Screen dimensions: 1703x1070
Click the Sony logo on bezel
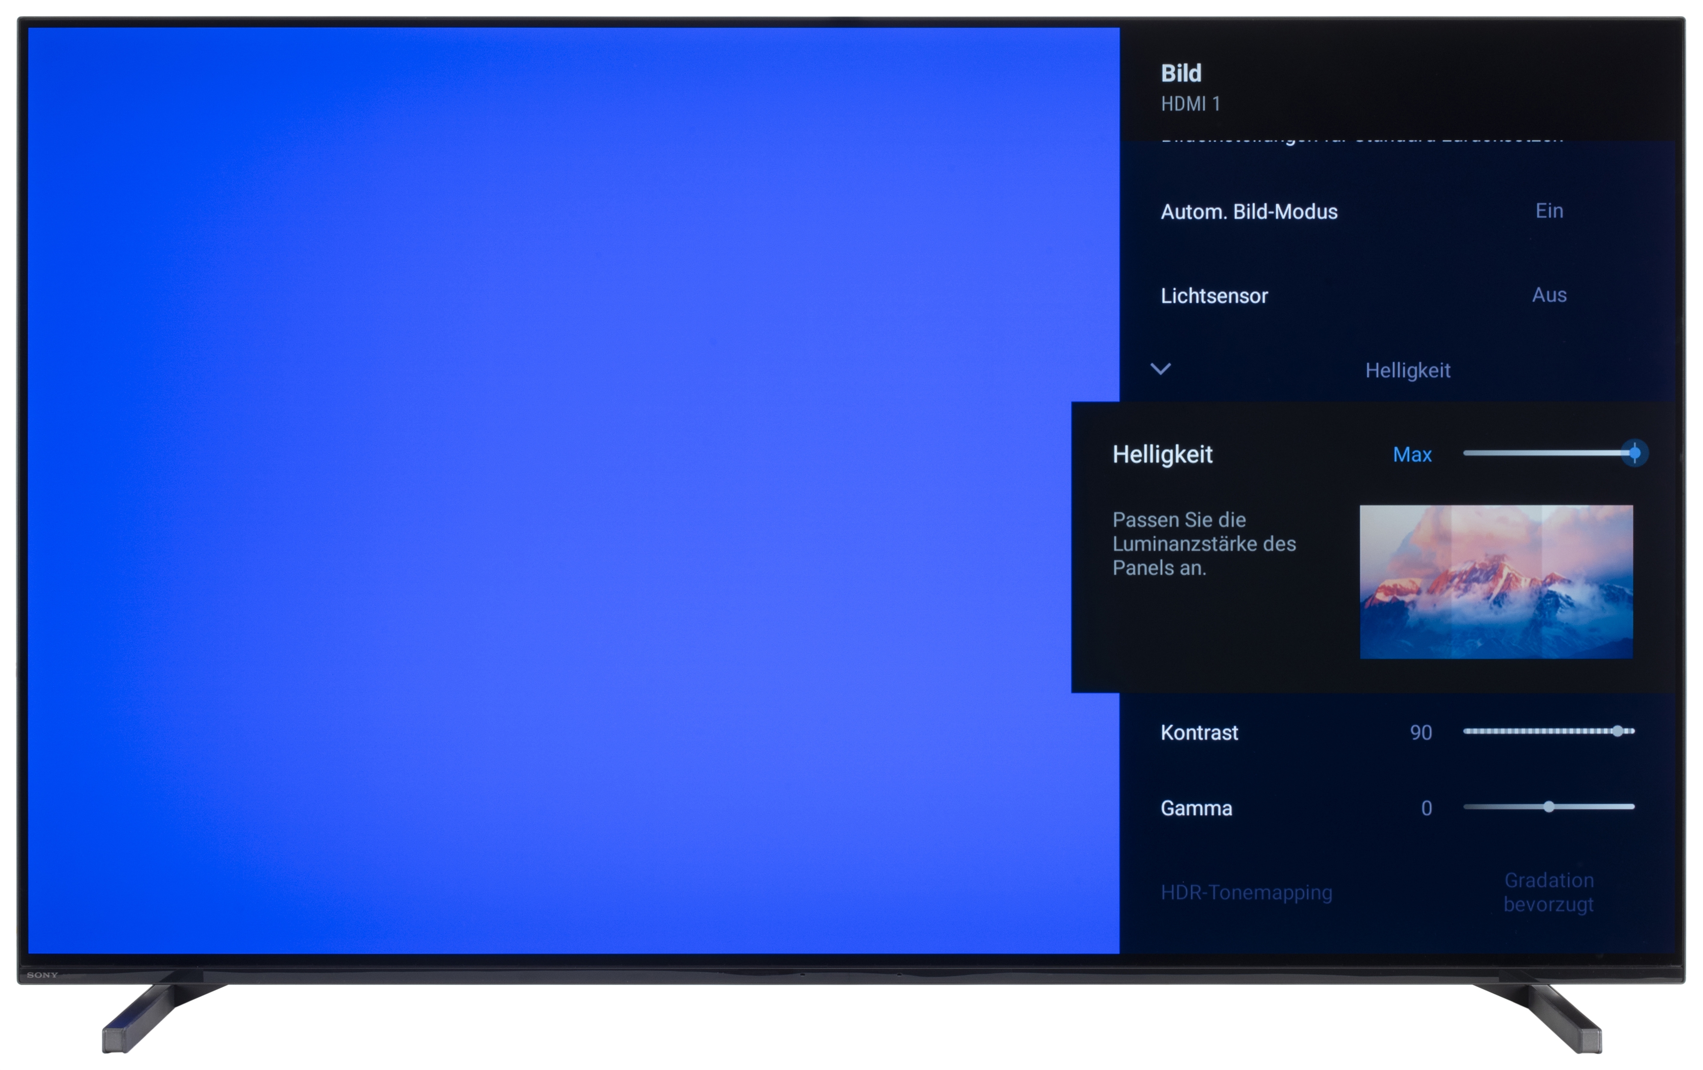(x=42, y=975)
